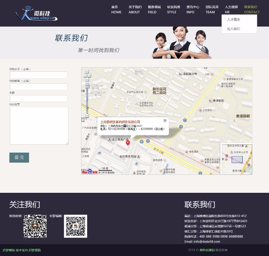
Task: Click the Baidu map logo
Action: [x=90, y=171]
